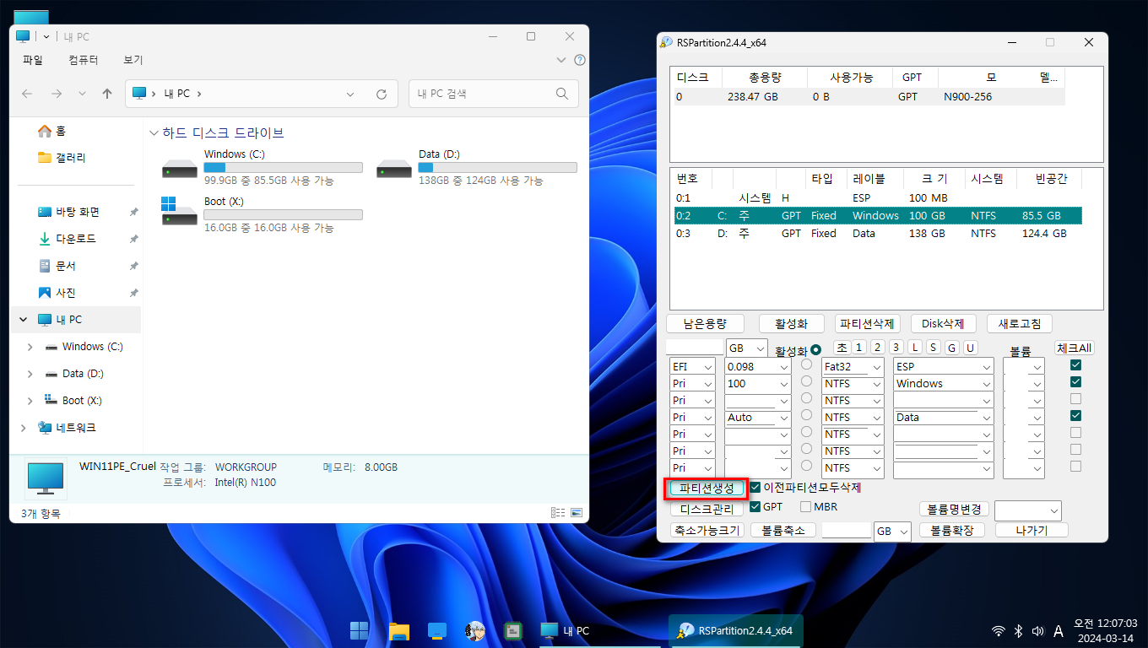Uncheck the ESP row checkbox
This screenshot has height=648, width=1148.
1075,365
